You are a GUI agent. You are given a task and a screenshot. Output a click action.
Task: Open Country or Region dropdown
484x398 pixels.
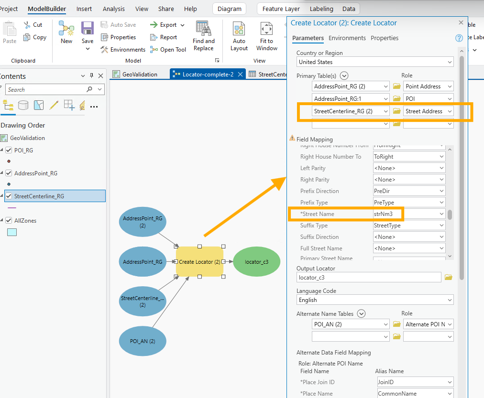[x=449, y=62]
